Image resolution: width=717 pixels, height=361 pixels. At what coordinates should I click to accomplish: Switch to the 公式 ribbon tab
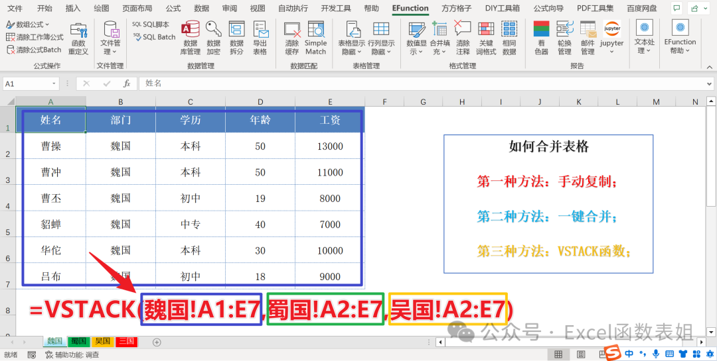pyautogui.click(x=173, y=8)
